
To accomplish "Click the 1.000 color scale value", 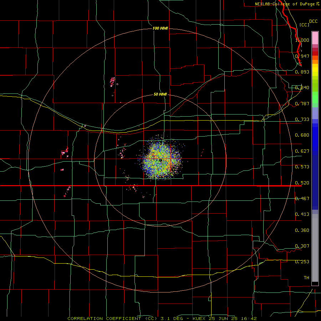I will (302, 40).
